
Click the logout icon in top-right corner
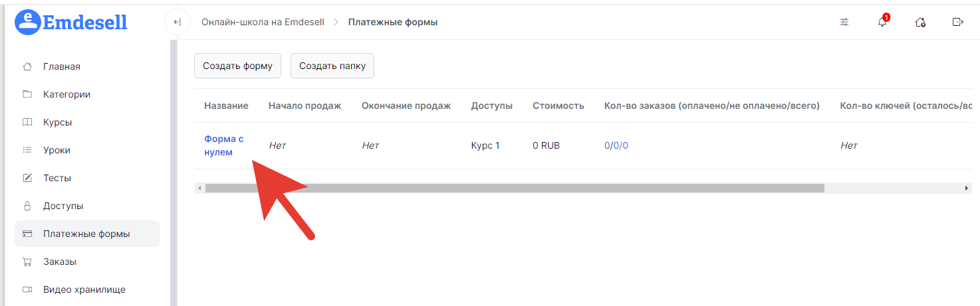click(x=957, y=22)
